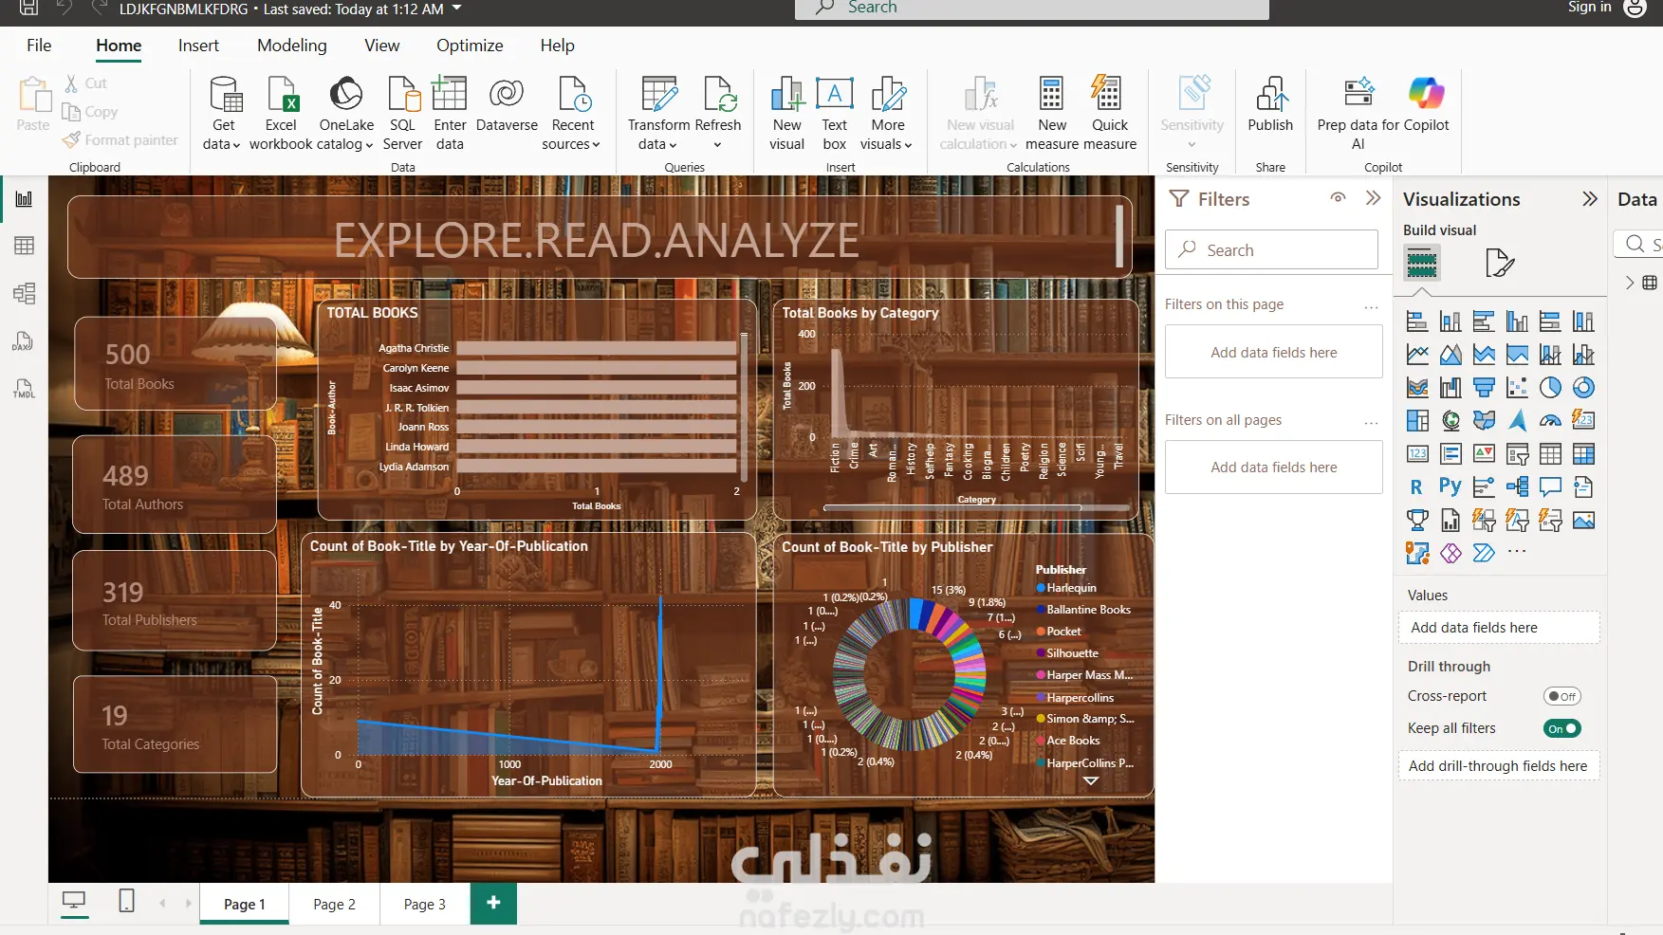1663x935 pixels.
Task: Open the Format visual brush tab
Action: point(1500,263)
